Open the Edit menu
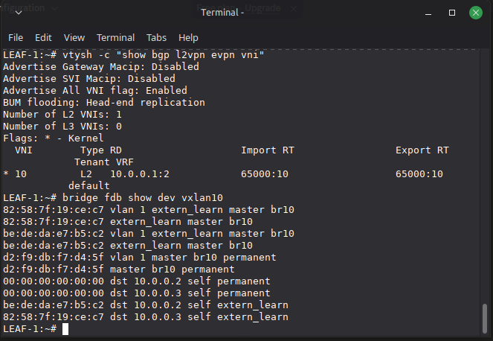Viewport: 493px width, 341px height. 43,38
